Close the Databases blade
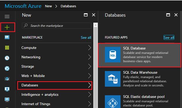Viewport: 182px width, 108px height. click(x=176, y=15)
